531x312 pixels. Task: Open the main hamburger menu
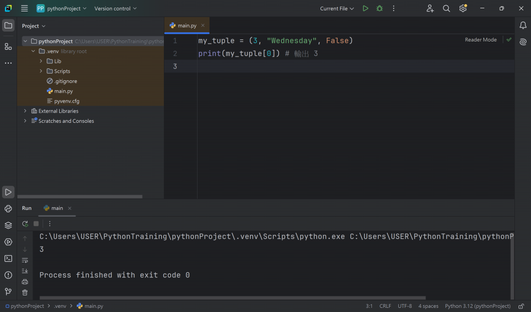pos(24,8)
